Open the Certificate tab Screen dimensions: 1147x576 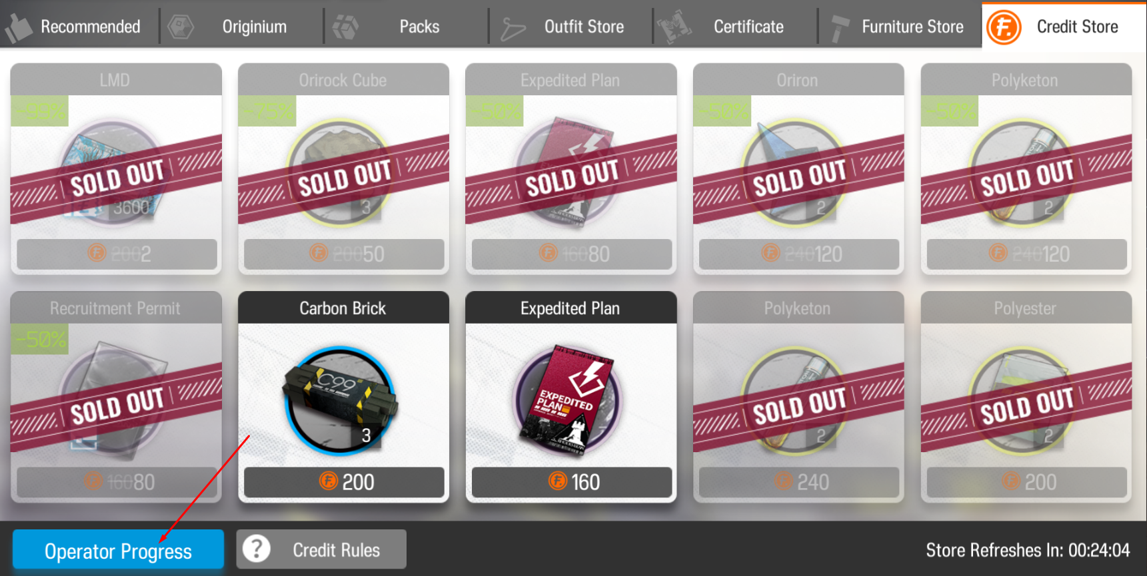coord(735,27)
